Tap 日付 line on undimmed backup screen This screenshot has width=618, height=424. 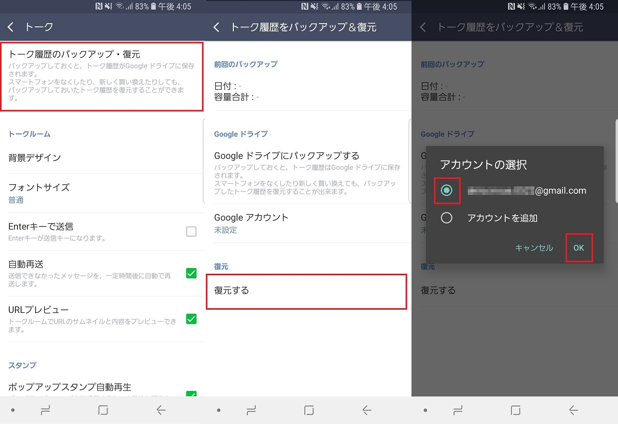click(228, 86)
